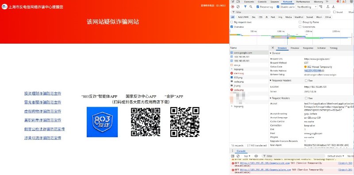354x175 pixels.
Task: Open the Timing tab
Action: 333,48
